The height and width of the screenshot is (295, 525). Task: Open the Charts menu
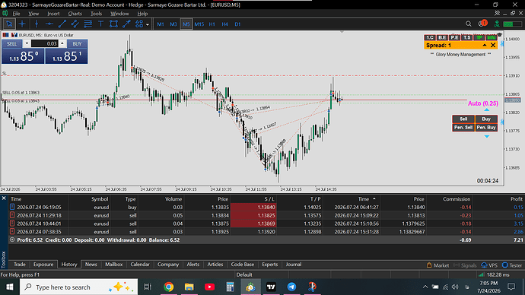pyautogui.click(x=75, y=14)
